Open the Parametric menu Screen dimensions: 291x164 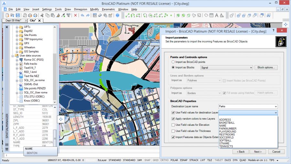point(108,9)
